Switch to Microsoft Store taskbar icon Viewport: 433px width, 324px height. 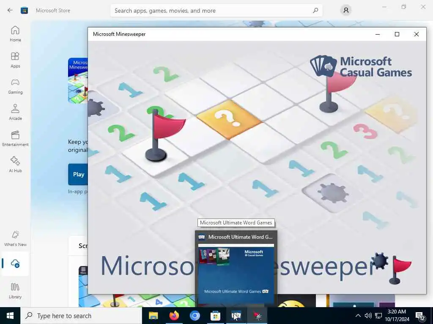click(x=215, y=316)
